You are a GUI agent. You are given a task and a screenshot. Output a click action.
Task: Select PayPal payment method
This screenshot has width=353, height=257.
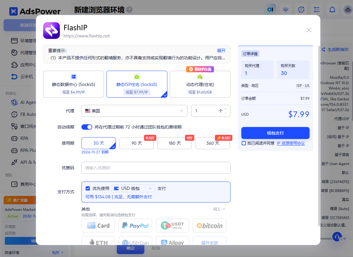[x=135, y=226]
